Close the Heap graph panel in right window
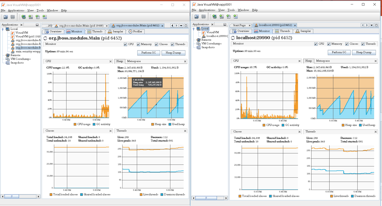Image resolution: width=382 pixels, height=206 pixels. (x=375, y=61)
